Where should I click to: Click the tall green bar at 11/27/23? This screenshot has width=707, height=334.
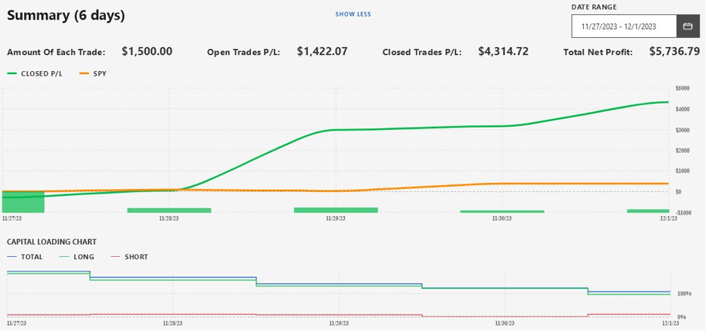pyautogui.click(x=23, y=202)
